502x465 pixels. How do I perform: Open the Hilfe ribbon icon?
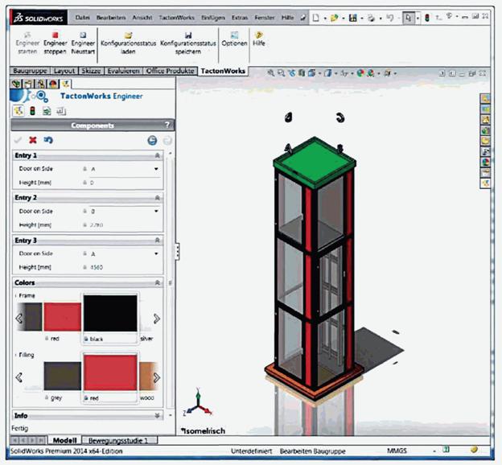[259, 35]
